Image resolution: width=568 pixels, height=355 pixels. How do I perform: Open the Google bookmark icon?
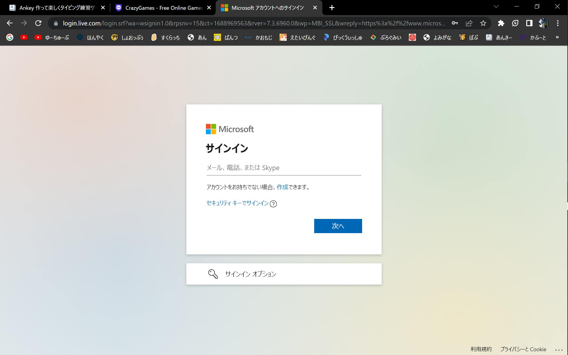click(x=10, y=37)
